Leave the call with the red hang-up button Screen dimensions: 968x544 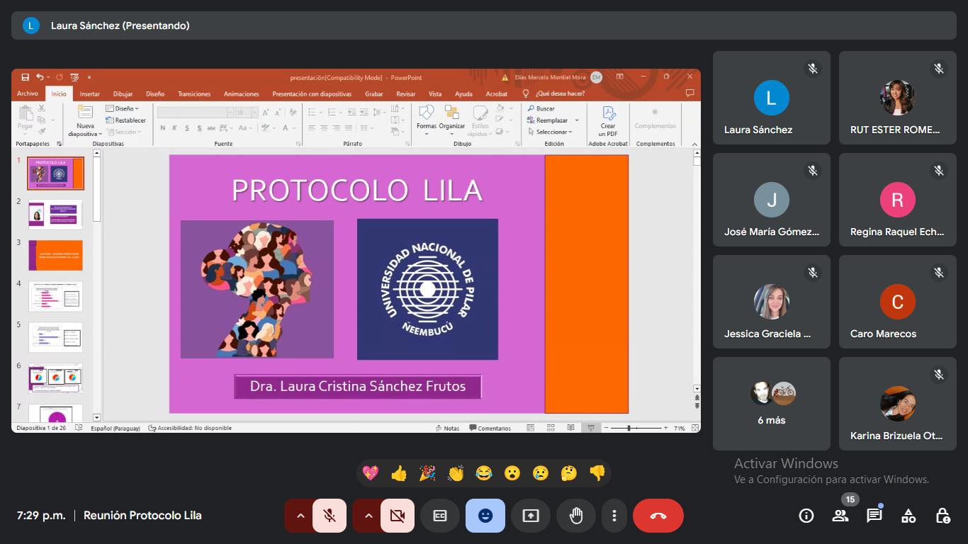[x=658, y=516]
